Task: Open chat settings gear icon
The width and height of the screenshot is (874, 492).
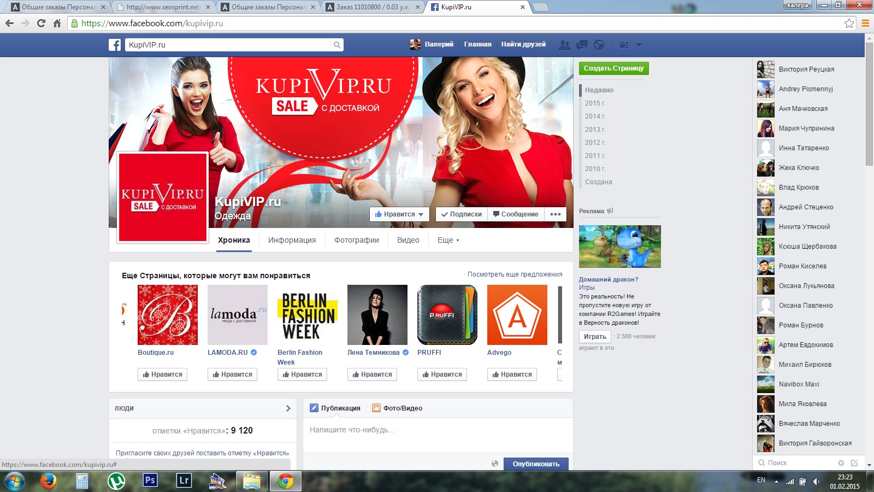Action: pyautogui.click(x=841, y=463)
